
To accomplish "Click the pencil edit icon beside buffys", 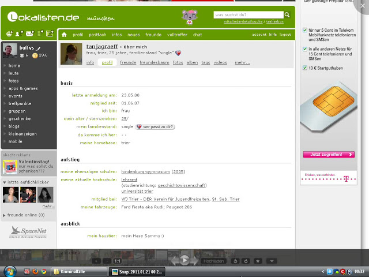I will point(39,48).
